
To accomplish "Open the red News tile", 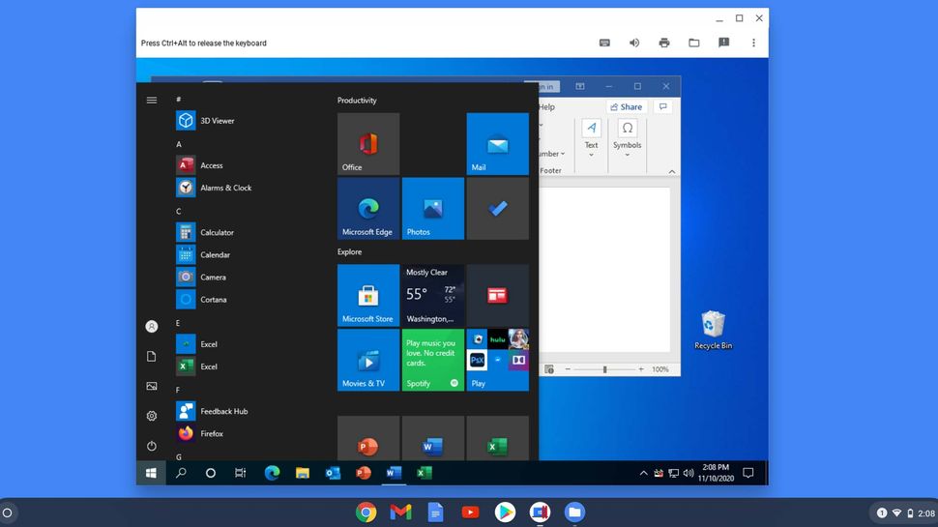I will [x=498, y=296].
